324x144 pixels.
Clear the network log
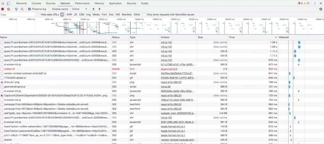click(9, 9)
